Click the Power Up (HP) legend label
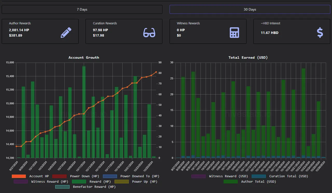Viewport: 332px width, 193px height. pyautogui.click(x=145, y=182)
